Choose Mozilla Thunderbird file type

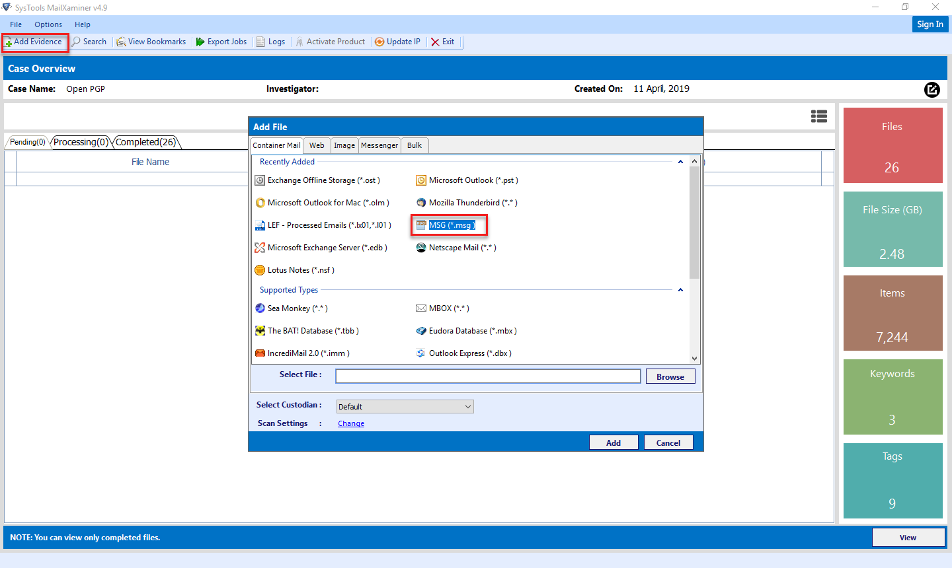467,203
